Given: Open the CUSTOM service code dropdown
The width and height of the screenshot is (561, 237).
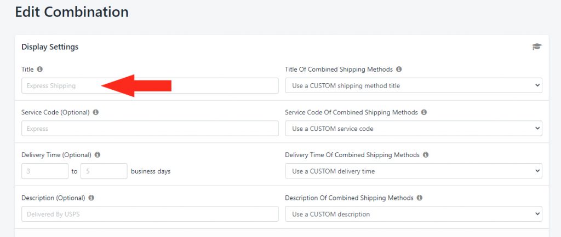Looking at the screenshot, I should 414,128.
